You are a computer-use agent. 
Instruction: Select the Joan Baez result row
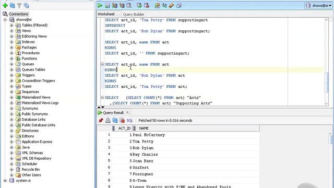click(178, 161)
